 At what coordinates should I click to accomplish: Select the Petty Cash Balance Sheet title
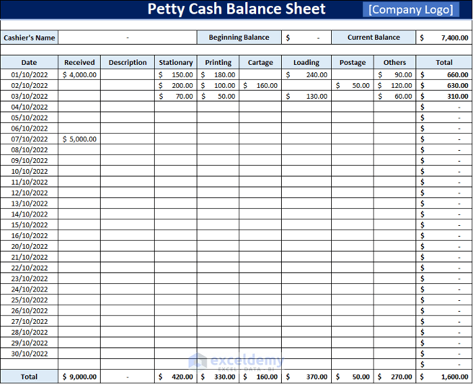[x=236, y=9]
